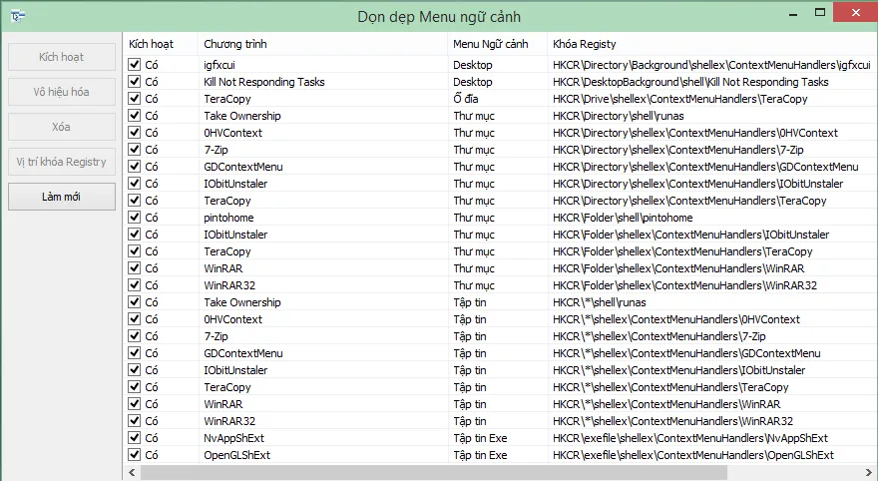Toggle checkbox for pintohome row

pos(134,218)
